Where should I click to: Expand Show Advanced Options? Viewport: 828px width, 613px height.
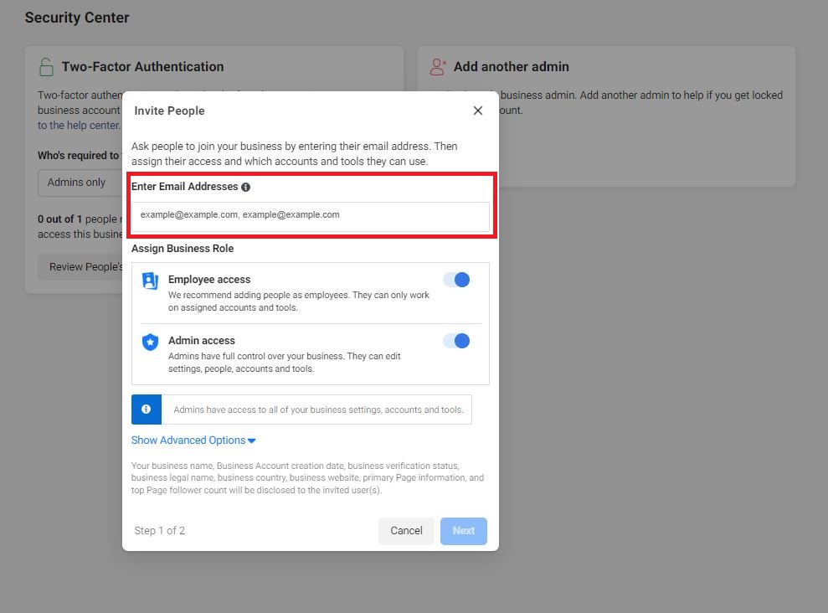[193, 440]
